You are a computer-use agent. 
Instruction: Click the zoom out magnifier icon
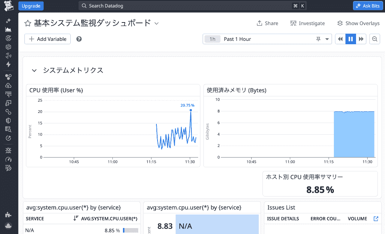[x=375, y=39]
